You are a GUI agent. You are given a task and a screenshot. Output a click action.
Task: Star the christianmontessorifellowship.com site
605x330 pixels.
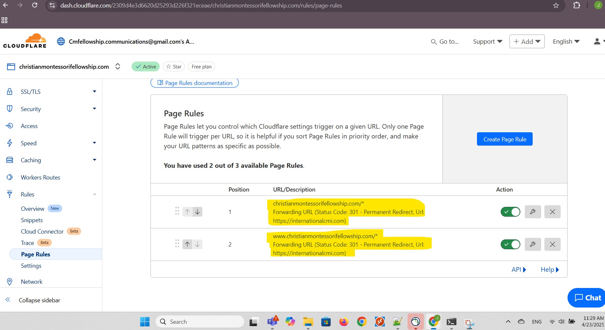coord(174,66)
